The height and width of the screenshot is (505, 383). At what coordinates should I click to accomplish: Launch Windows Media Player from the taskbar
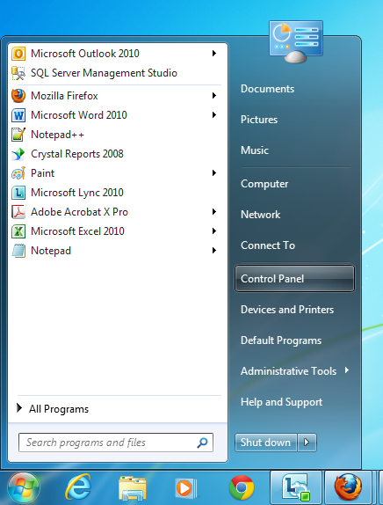185,488
